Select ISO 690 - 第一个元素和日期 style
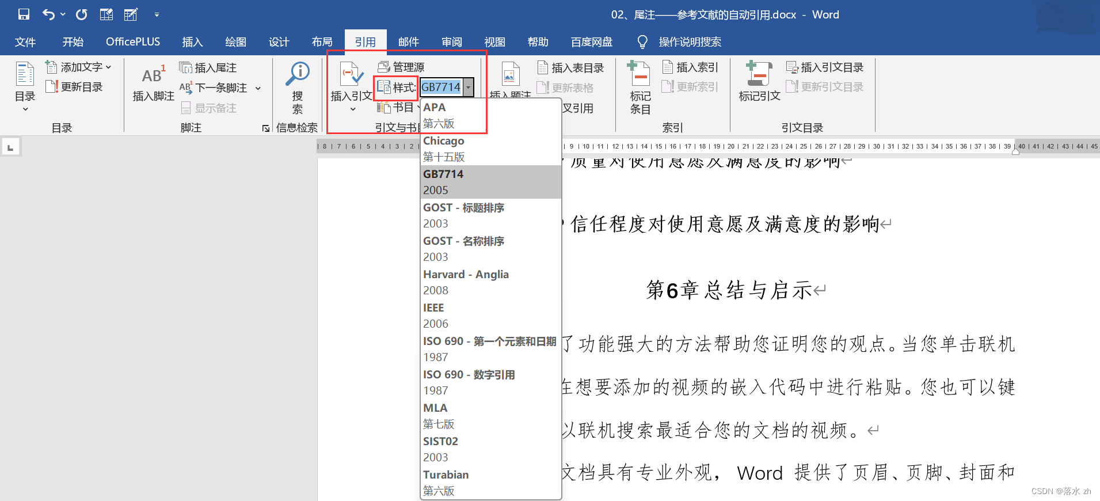The height and width of the screenshot is (501, 1100). pyautogui.click(x=491, y=349)
